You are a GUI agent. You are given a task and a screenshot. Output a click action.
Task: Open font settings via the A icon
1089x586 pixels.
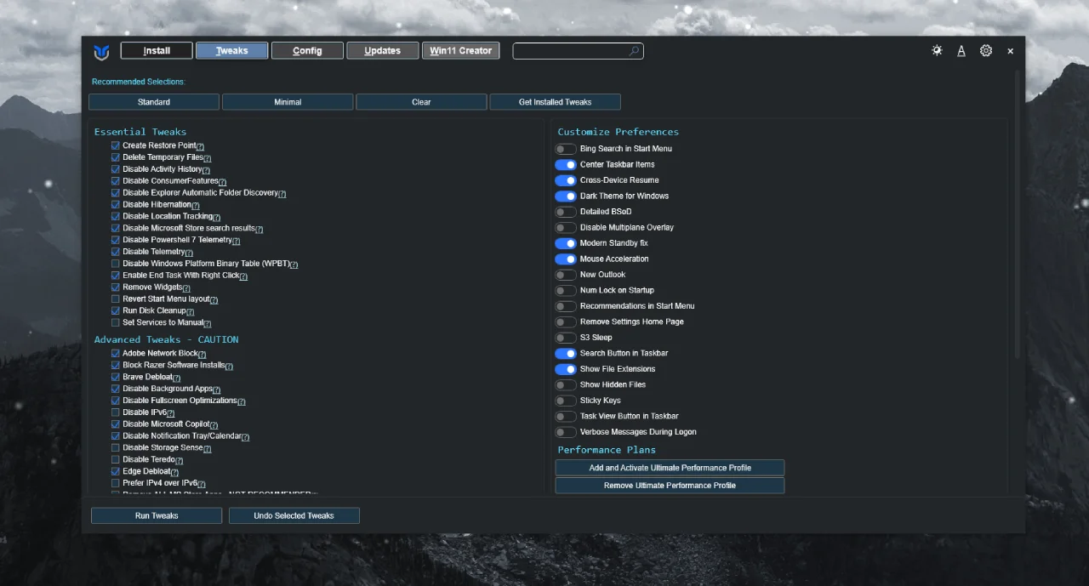point(961,50)
